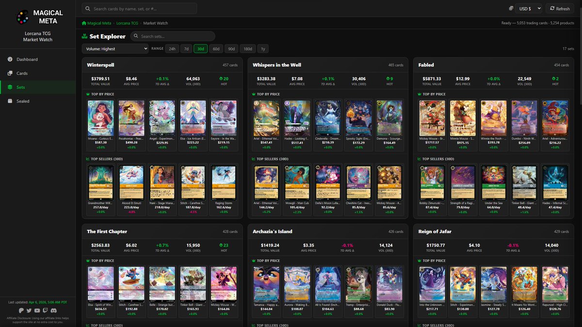The height and width of the screenshot is (327, 582).
Task: Open the Archazia's Island set title
Action: [273, 231]
